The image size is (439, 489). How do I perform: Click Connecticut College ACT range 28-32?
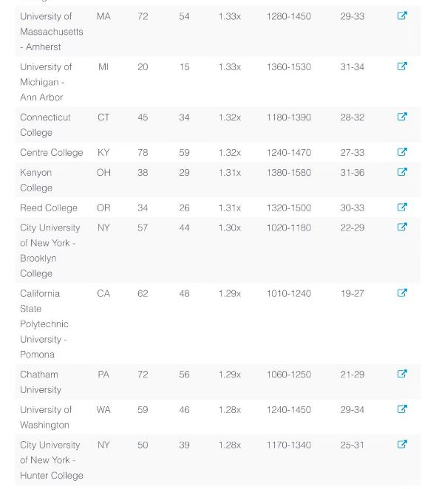(x=353, y=117)
